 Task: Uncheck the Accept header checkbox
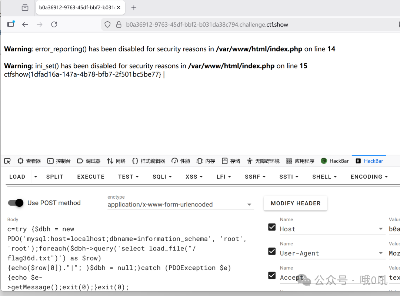(272, 276)
